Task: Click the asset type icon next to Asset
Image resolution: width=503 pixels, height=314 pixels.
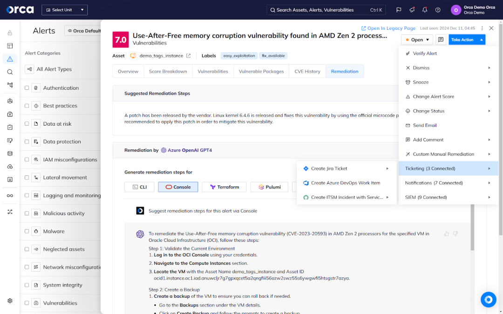Action: pyautogui.click(x=133, y=56)
